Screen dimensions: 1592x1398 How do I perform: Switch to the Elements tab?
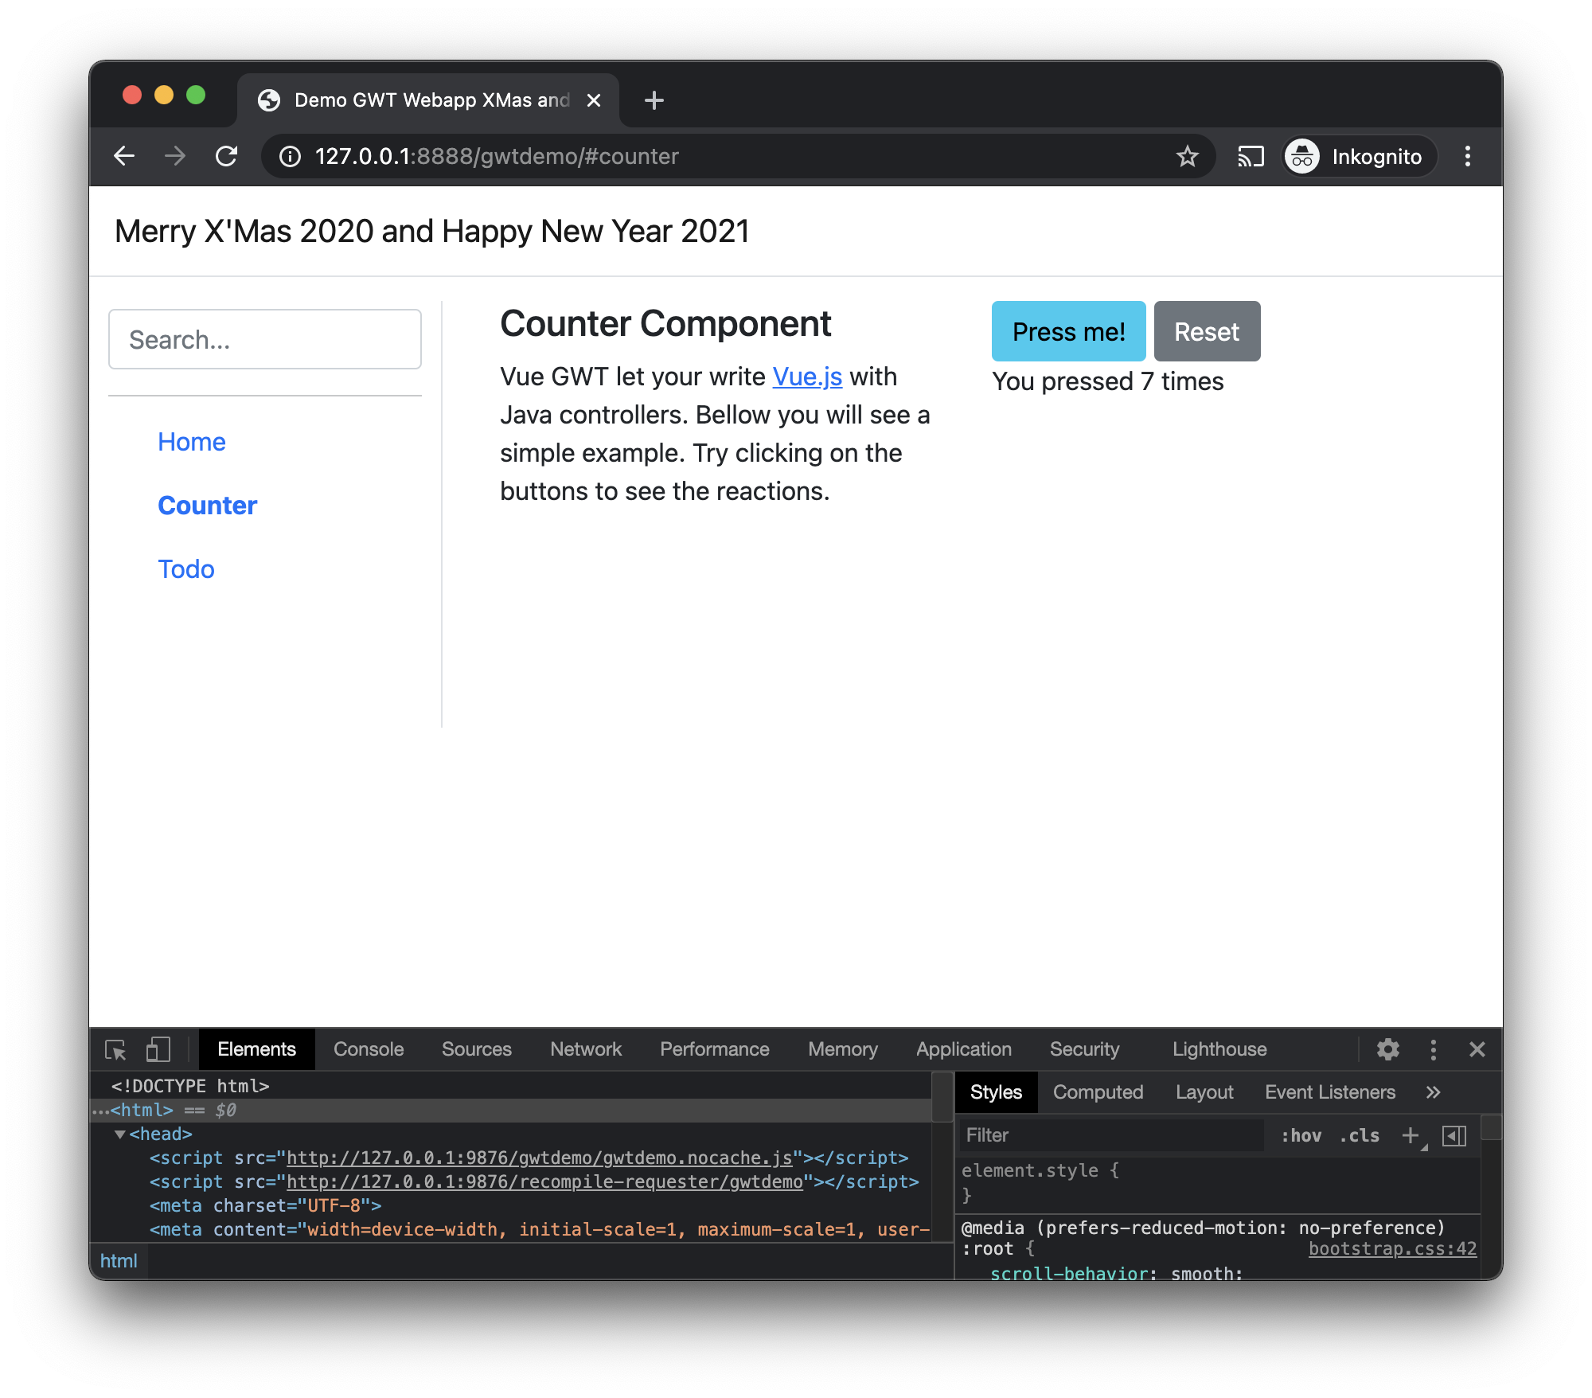pos(256,1049)
